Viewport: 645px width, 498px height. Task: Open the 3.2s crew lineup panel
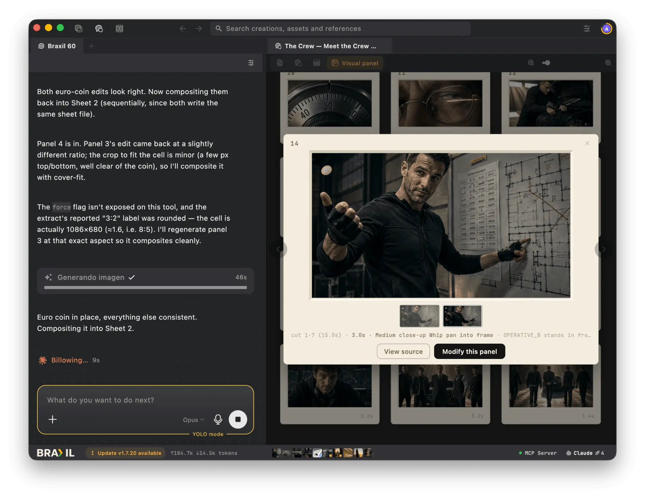[440, 386]
